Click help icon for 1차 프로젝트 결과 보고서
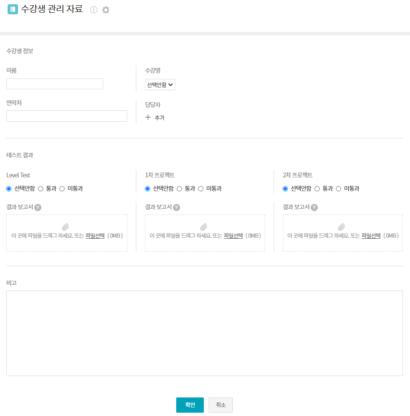410x416 pixels. [x=176, y=207]
